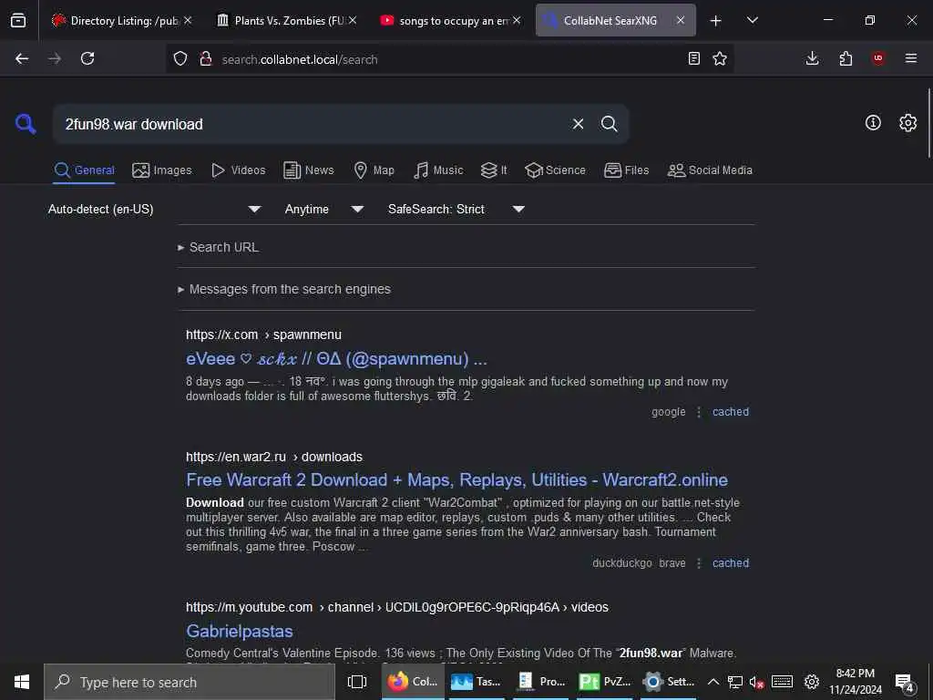The width and height of the screenshot is (933, 700).
Task: Click the search query input field
Action: point(310,124)
